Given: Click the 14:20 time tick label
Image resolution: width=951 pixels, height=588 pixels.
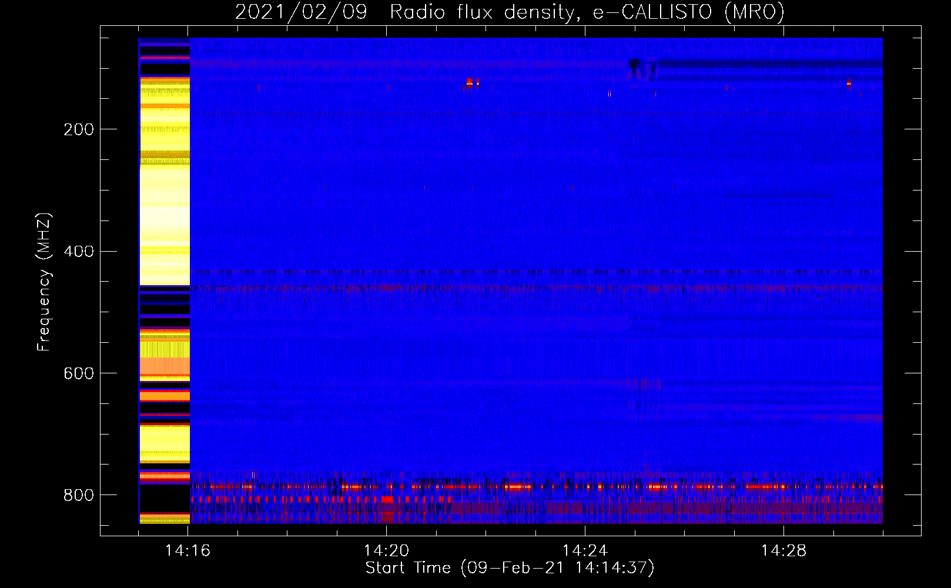Looking at the screenshot, I should pos(386,551).
